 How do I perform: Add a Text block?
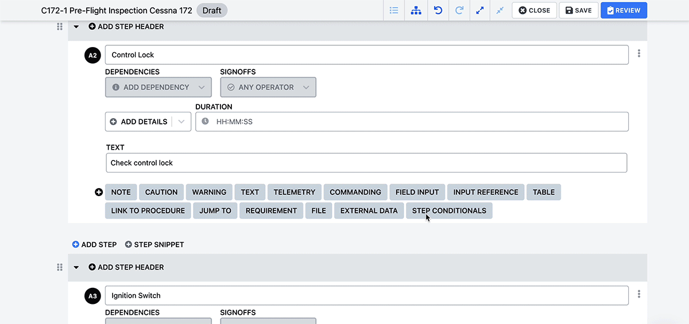tap(250, 192)
